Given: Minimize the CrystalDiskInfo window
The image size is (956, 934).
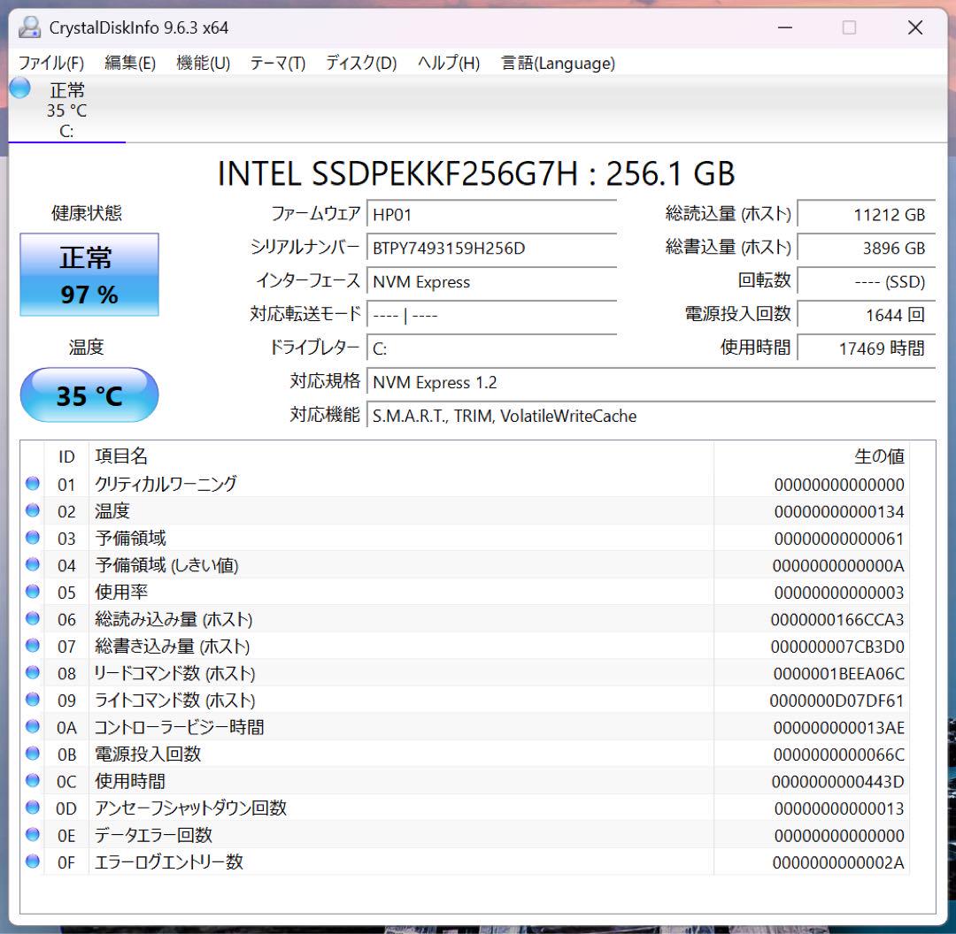Looking at the screenshot, I should [x=785, y=27].
